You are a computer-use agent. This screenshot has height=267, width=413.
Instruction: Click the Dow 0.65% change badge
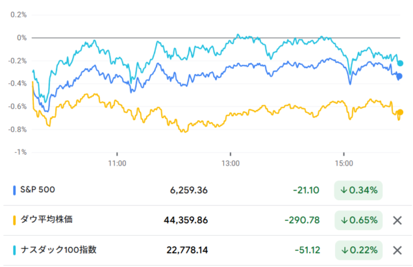(x=358, y=220)
